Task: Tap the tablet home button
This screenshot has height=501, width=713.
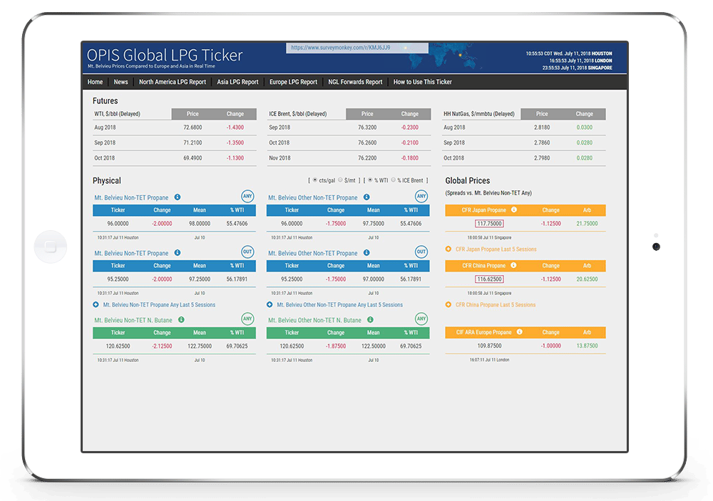Action: (51, 247)
